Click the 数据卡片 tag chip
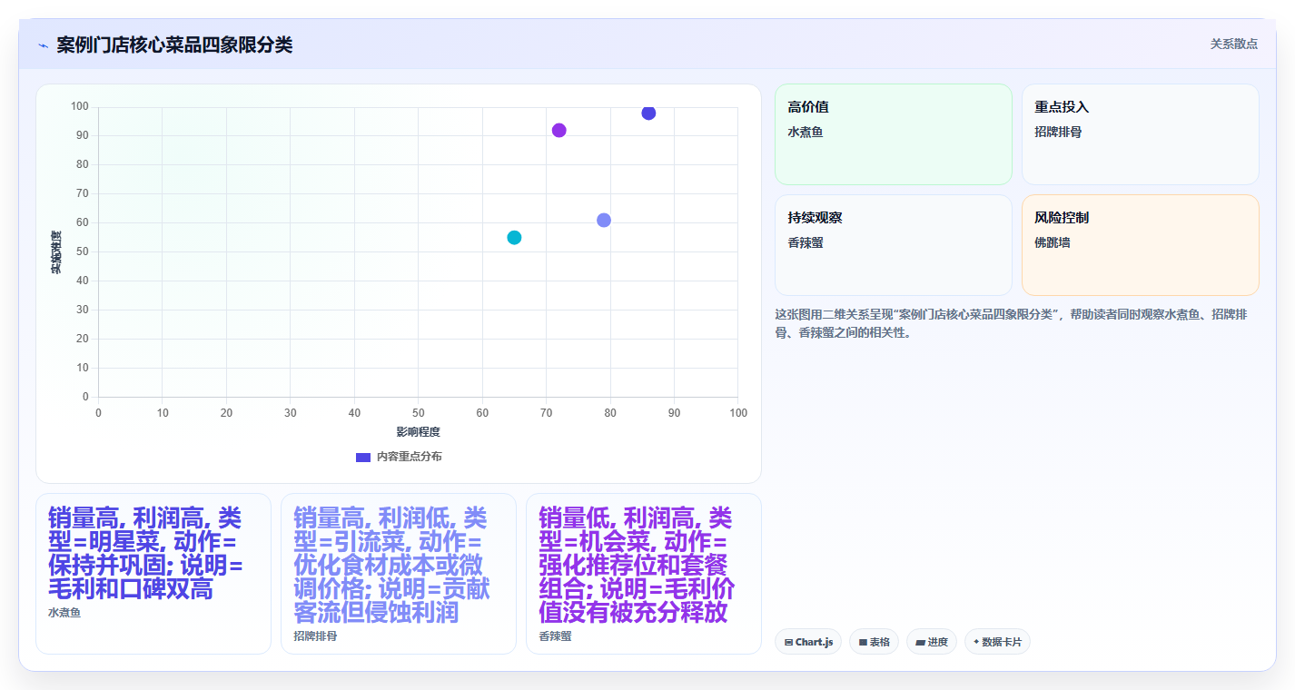1295x690 pixels. (x=997, y=642)
